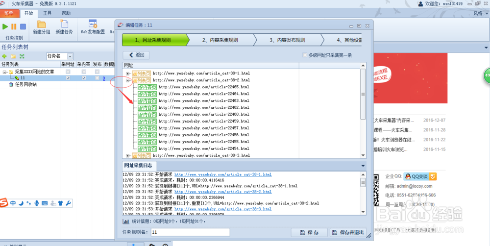
Task: Click the shirt skin icon on IME bar
Action: coord(61,203)
